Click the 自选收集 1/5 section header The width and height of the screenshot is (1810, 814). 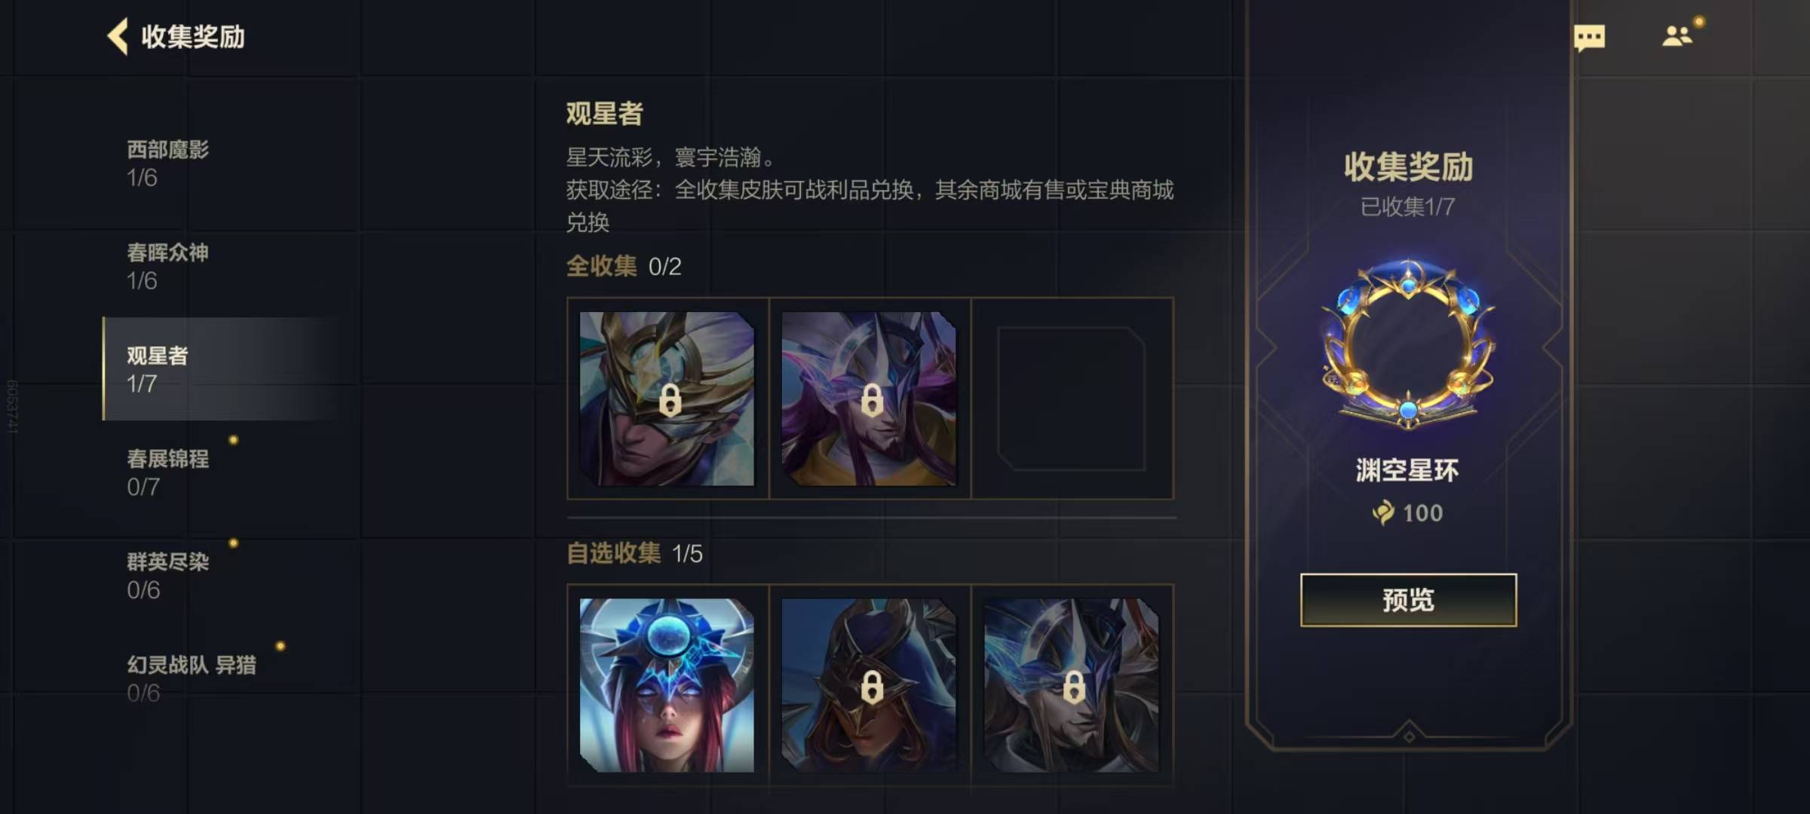click(x=634, y=553)
